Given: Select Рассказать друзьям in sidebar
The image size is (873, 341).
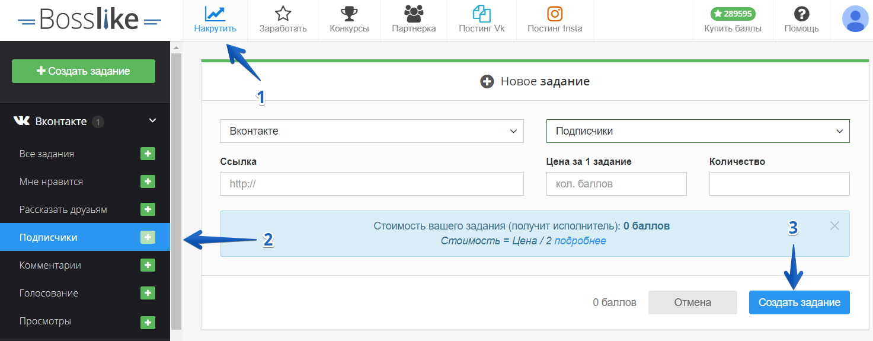Looking at the screenshot, I should (x=63, y=209).
